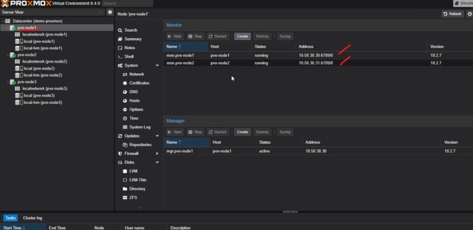Viewport: 473px width, 230px height.
Task: Switch to the Tasks tab
Action: coord(11,218)
